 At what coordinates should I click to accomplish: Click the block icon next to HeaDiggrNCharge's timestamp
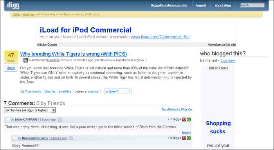[71, 138]
